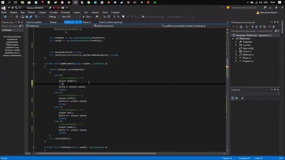
Task: Pin the Solution Explorer panel
Action: click(x=275, y=22)
